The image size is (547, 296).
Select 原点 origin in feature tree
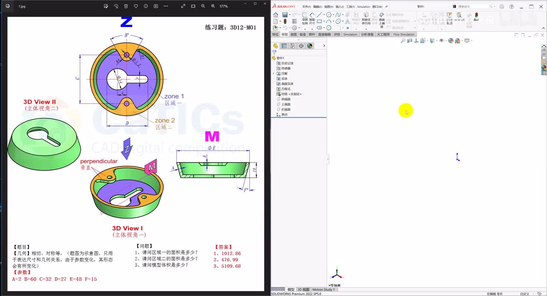pyautogui.click(x=285, y=115)
